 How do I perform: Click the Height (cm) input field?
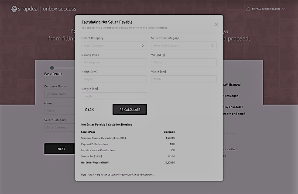pyautogui.click(x=114, y=79)
